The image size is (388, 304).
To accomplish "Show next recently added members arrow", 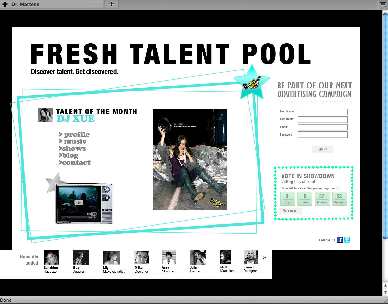I will coord(264,258).
